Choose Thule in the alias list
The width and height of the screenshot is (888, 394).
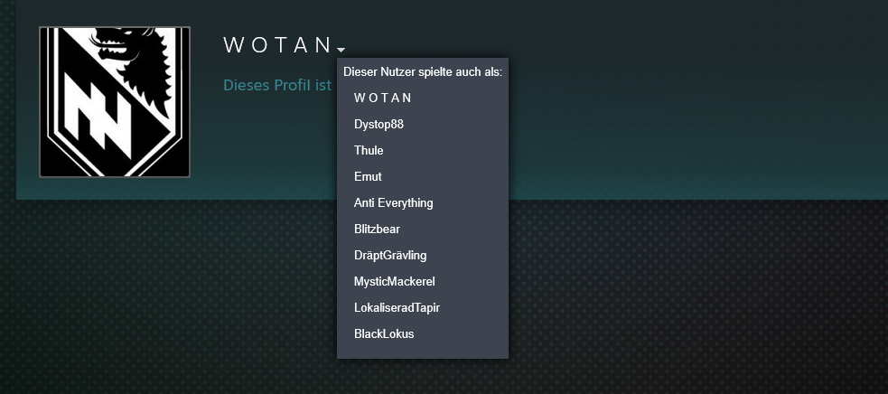click(x=369, y=150)
